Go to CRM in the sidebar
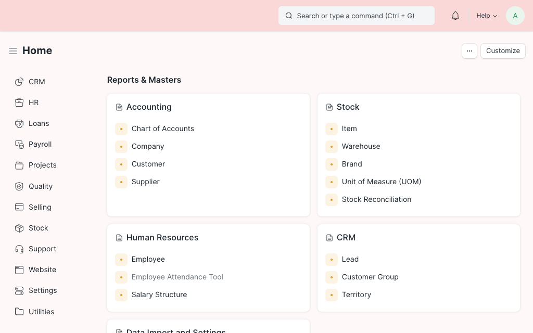The height and width of the screenshot is (333, 533). 37,82
